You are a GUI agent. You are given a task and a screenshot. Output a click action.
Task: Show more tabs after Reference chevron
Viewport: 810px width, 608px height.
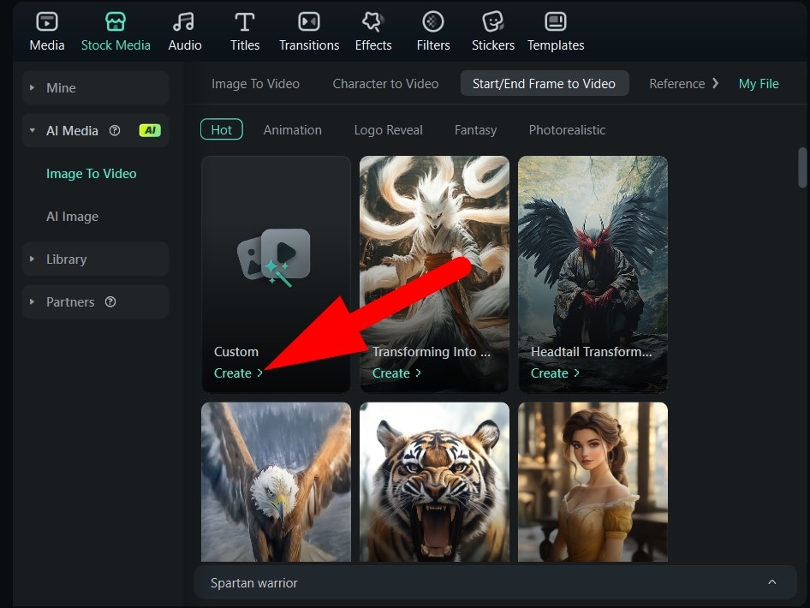click(x=716, y=83)
